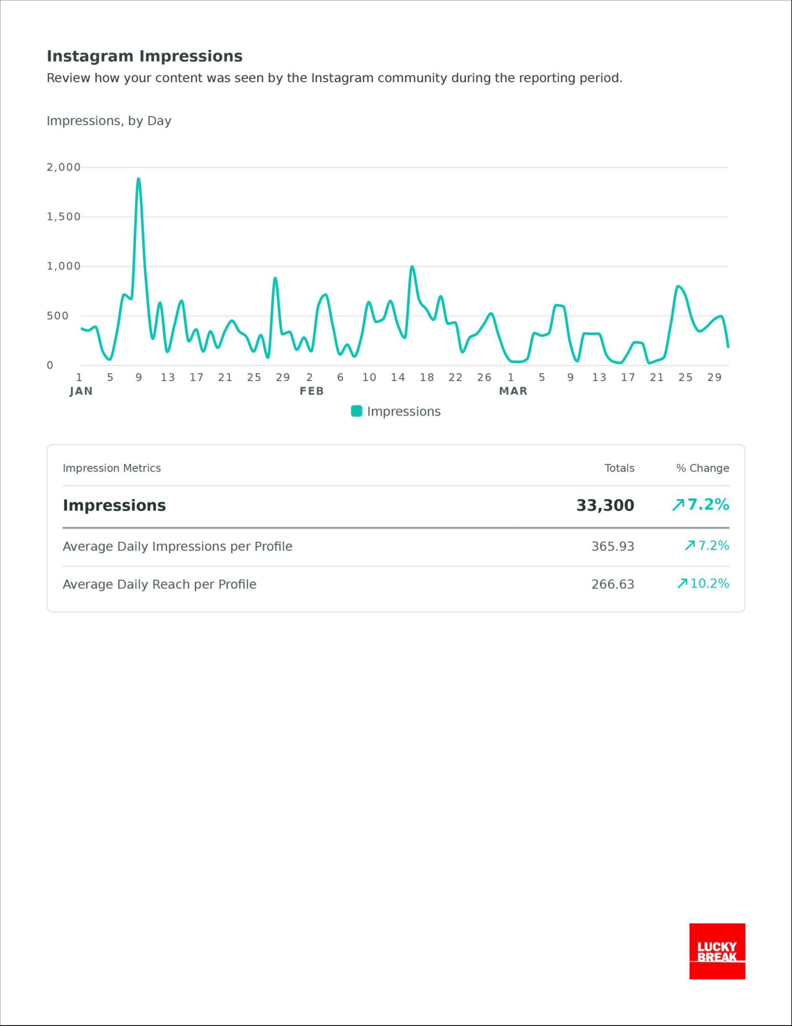The height and width of the screenshot is (1026, 792).
Task: Click the FEB month label on axis
Action: click(312, 391)
